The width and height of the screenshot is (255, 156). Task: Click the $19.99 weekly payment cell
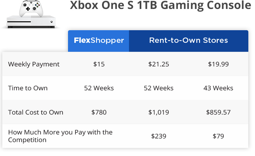[x=218, y=64]
